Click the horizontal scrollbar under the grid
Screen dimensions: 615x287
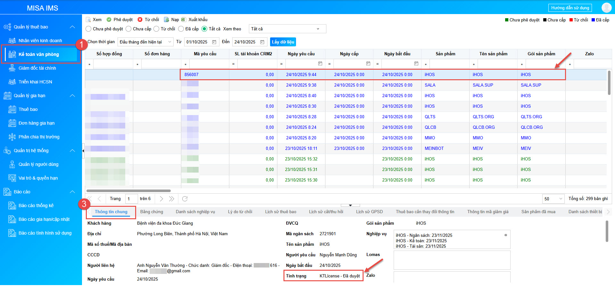(128, 191)
